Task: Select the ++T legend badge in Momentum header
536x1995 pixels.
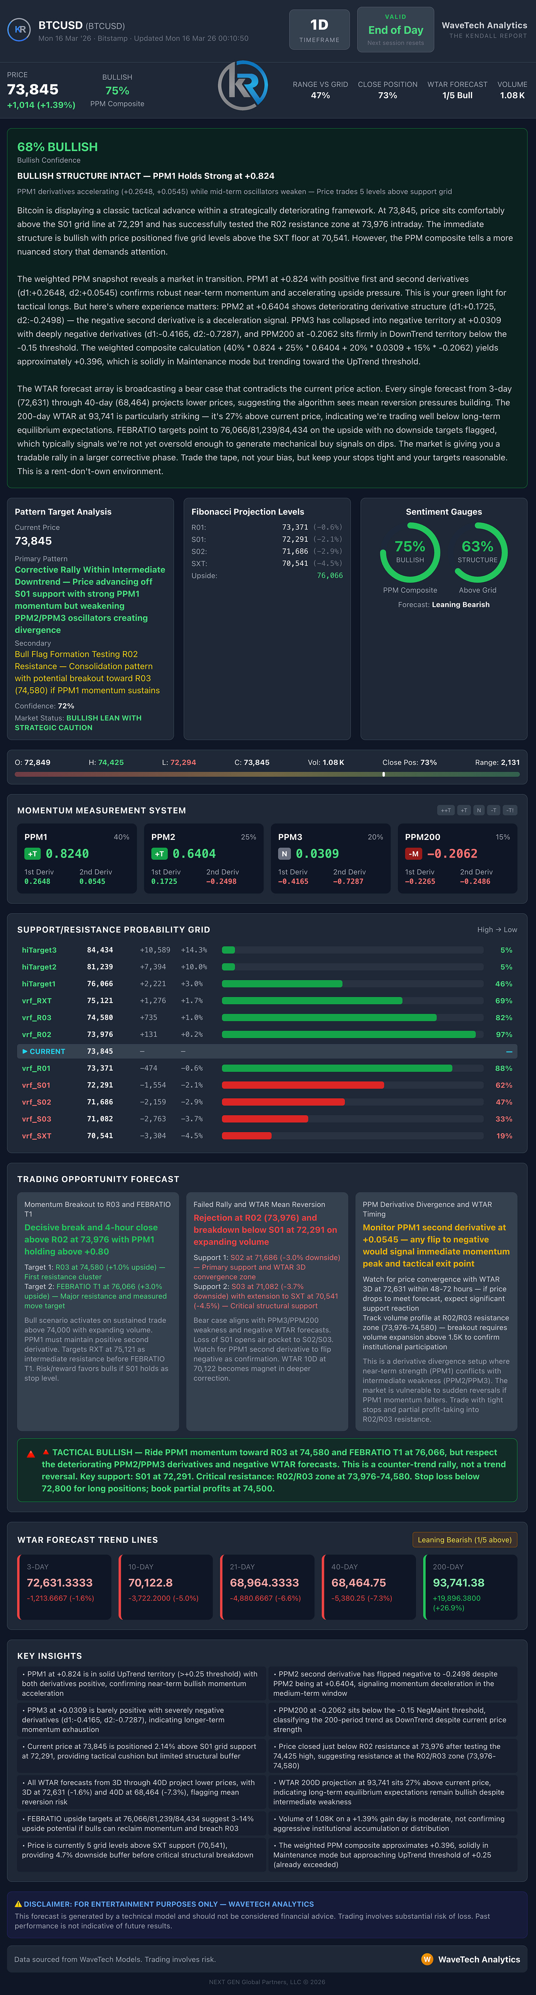Action: point(445,810)
